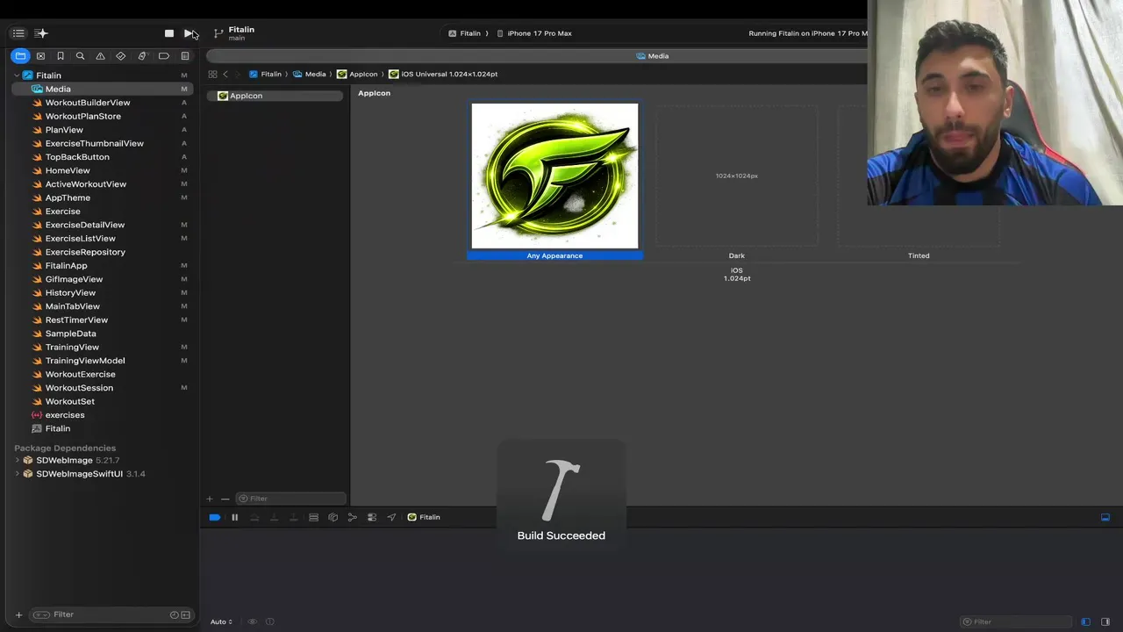Toggle the variables view pane button

pos(1085,621)
